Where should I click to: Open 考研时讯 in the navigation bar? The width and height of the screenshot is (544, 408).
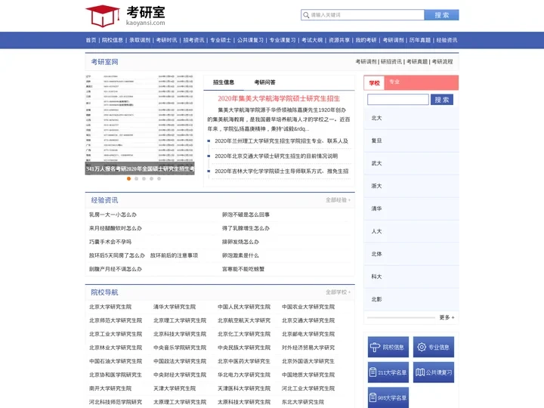click(166, 40)
